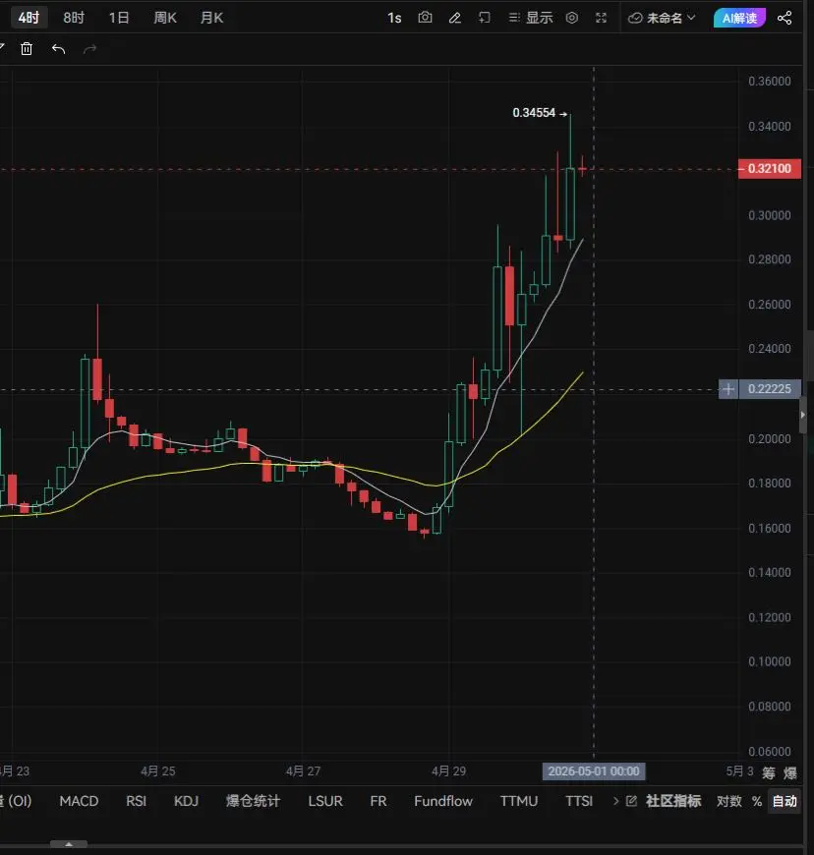Choose the 1s interval
Viewport: 814px width, 855px height.
coord(394,18)
